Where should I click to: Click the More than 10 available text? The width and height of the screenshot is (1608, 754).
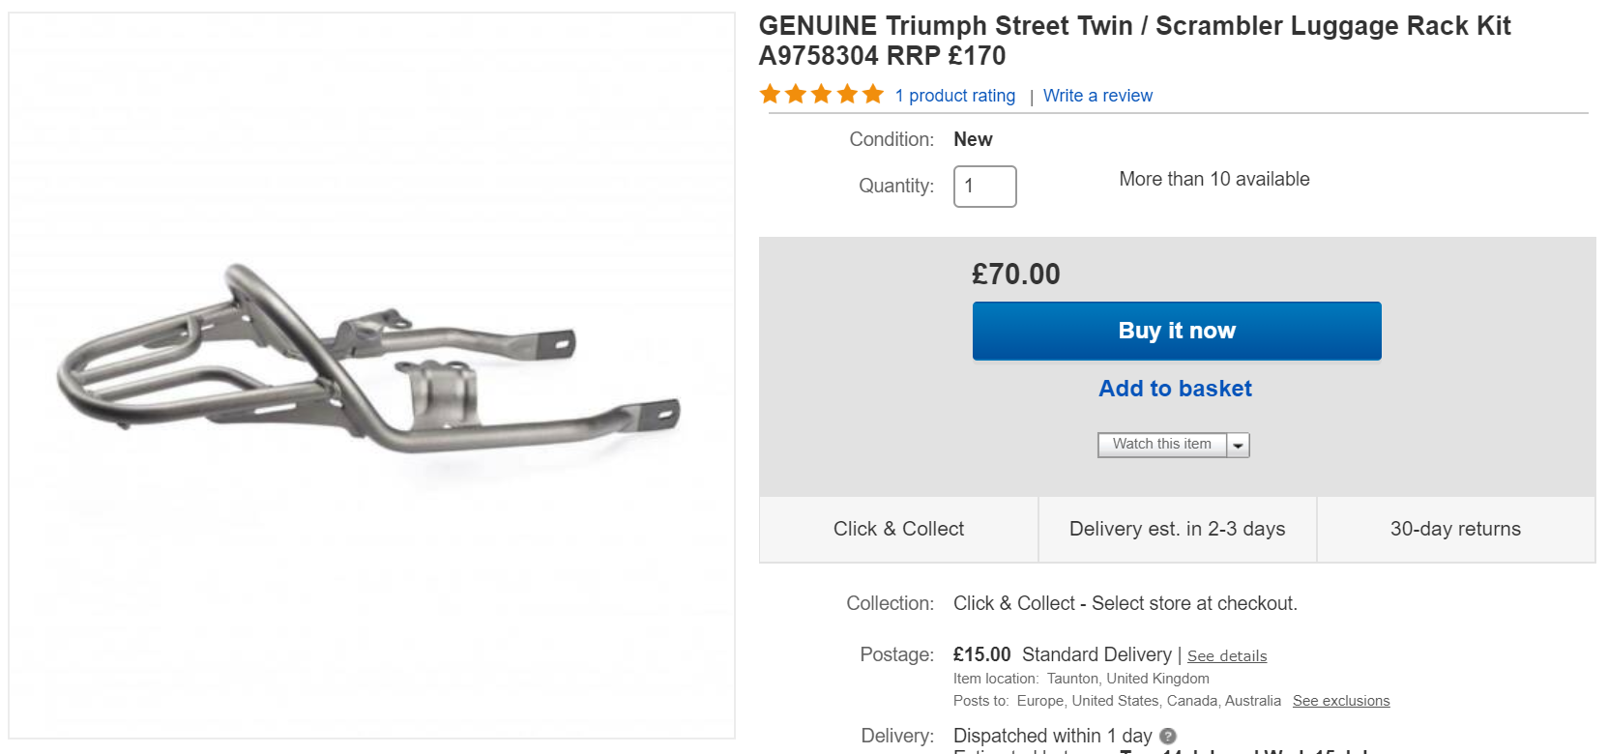pyautogui.click(x=1213, y=179)
